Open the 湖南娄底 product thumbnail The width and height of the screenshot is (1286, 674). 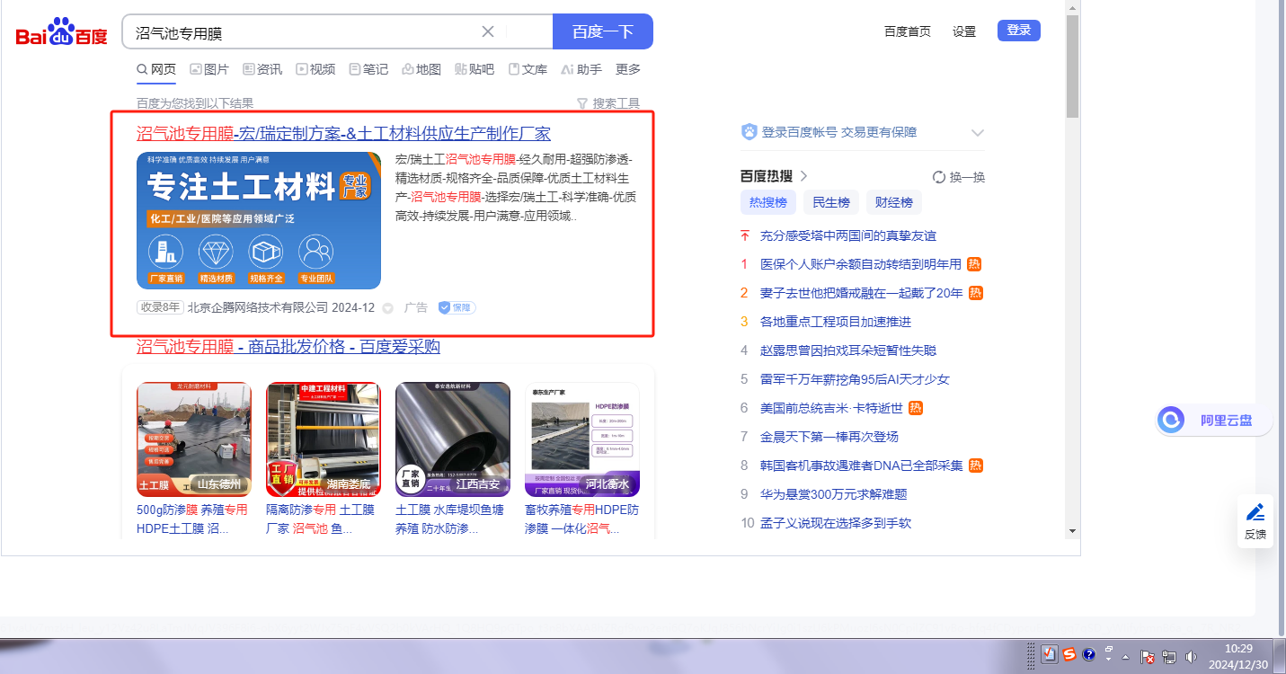[324, 439]
